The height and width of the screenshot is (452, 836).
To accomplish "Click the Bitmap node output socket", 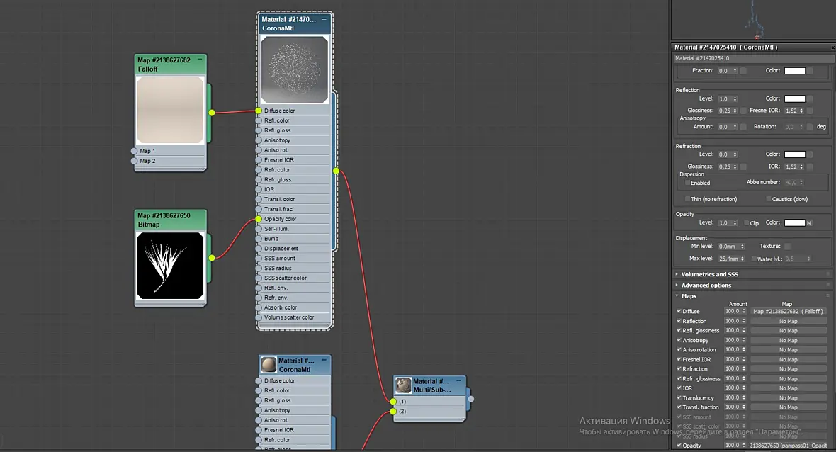I will [x=212, y=258].
